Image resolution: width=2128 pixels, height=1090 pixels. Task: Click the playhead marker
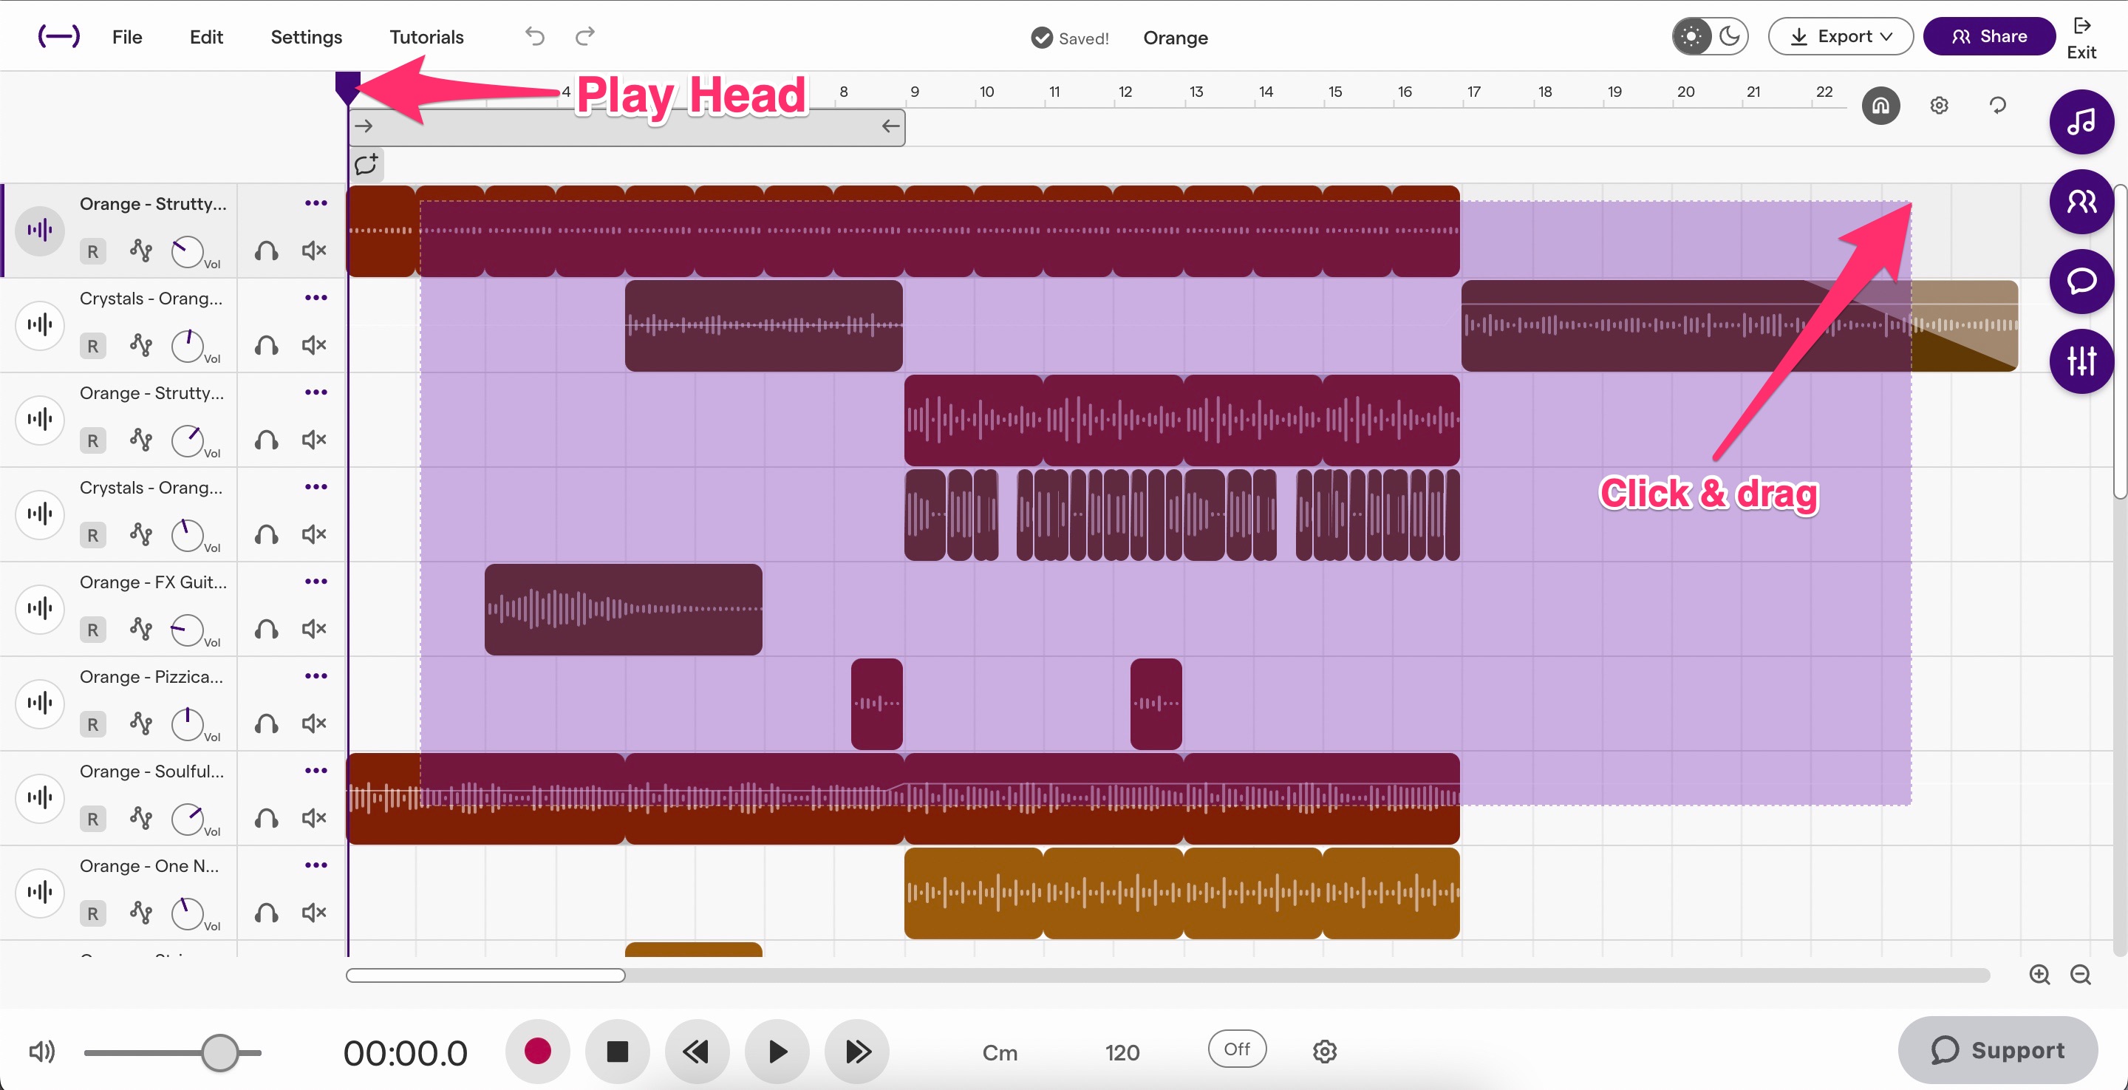348,89
